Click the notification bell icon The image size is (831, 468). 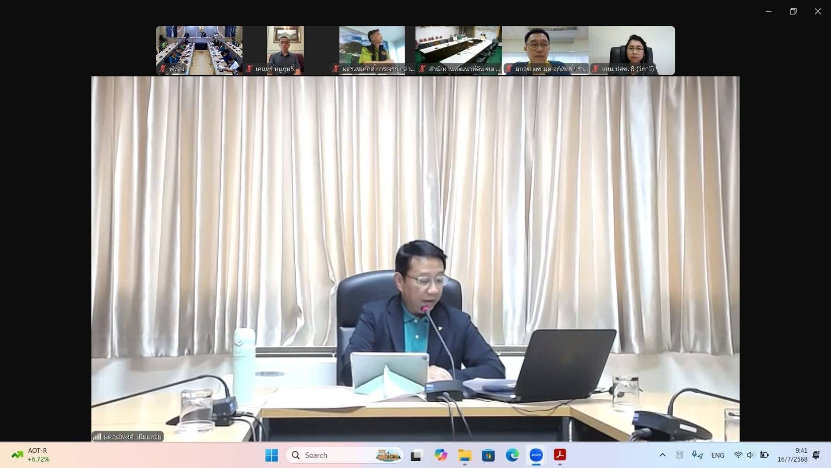pyautogui.click(x=816, y=455)
